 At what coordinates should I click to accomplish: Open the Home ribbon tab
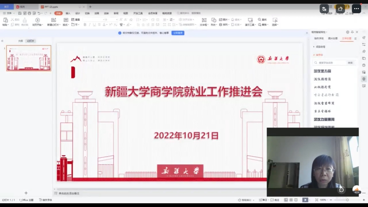coord(58,13)
